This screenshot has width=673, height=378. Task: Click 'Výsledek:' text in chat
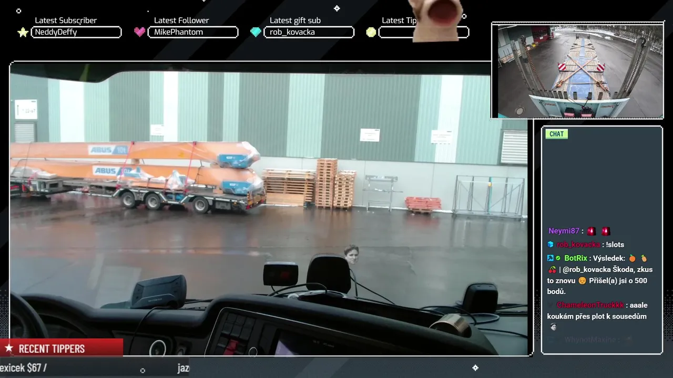(x=610, y=258)
